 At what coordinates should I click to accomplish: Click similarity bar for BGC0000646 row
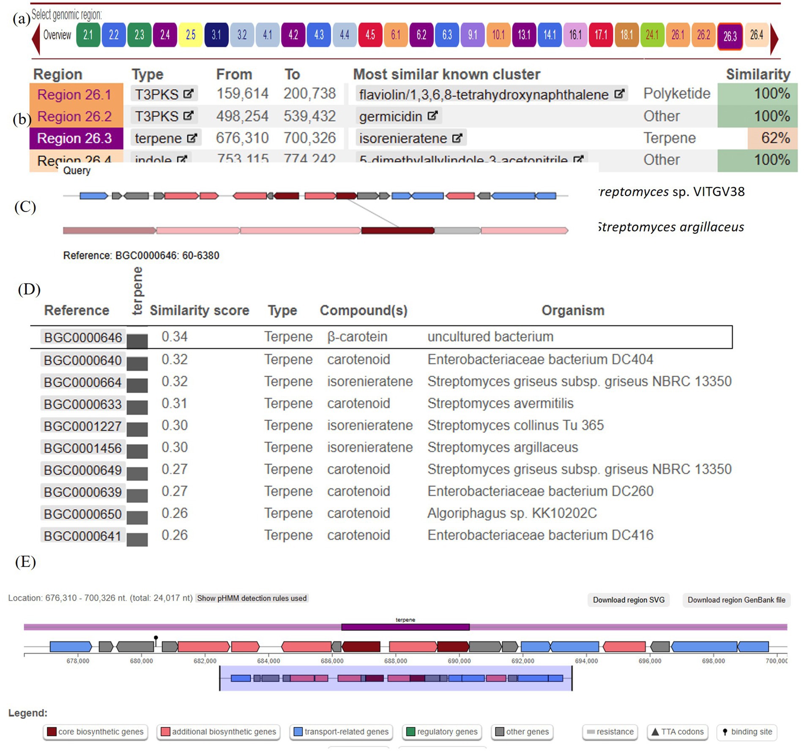(x=137, y=341)
